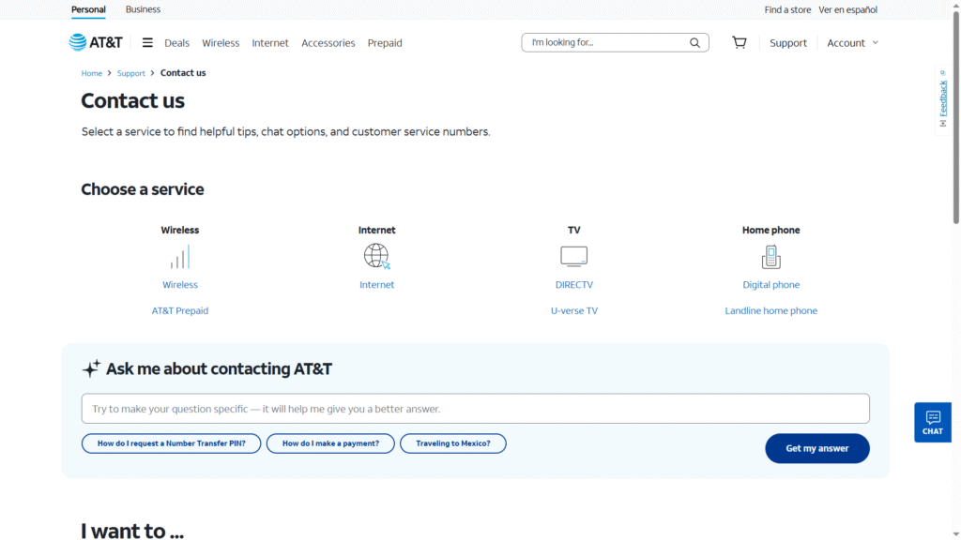Switch to the Business tab

click(143, 9)
